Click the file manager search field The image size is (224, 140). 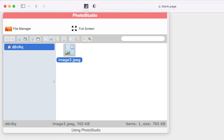click(143, 39)
